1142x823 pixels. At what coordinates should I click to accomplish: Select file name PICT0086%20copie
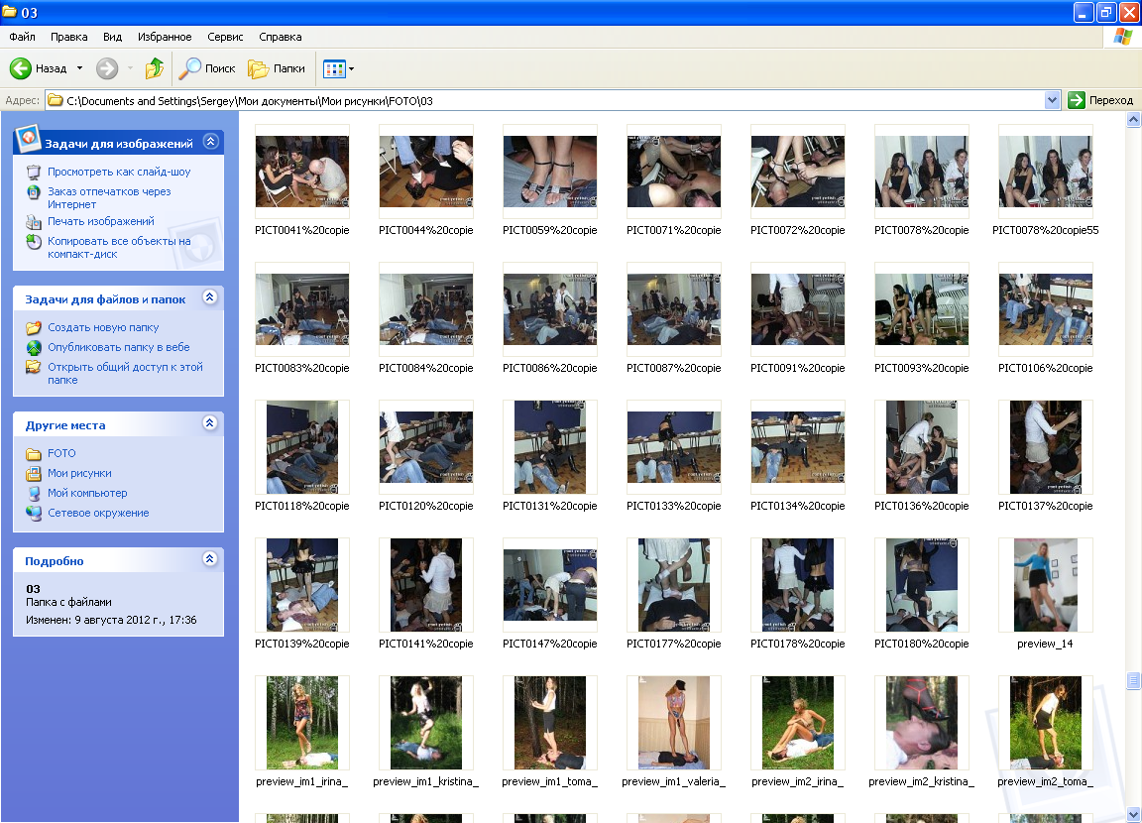coord(550,368)
